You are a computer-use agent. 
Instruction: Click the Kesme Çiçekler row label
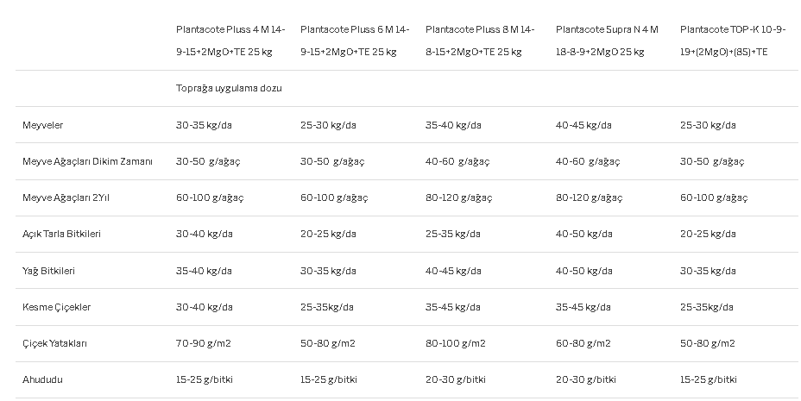pos(57,307)
